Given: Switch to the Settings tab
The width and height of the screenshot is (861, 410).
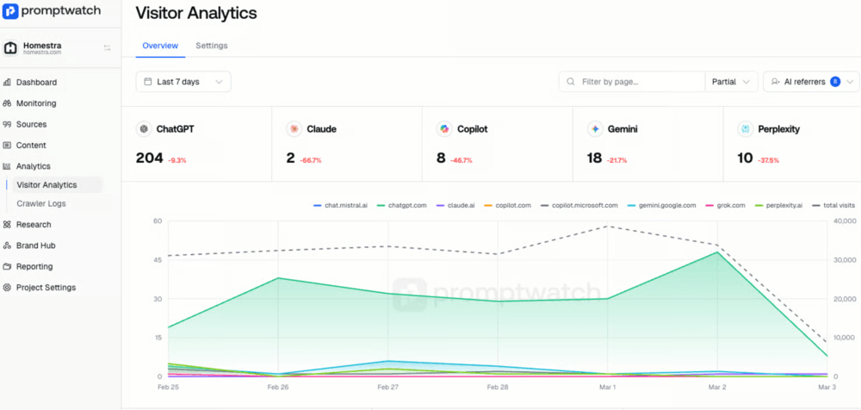Looking at the screenshot, I should coord(212,46).
